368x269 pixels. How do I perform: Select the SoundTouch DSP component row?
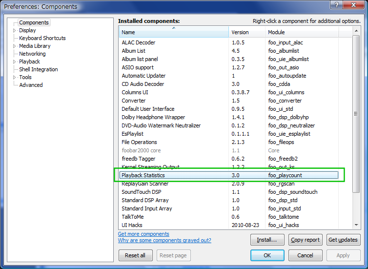click(229, 192)
